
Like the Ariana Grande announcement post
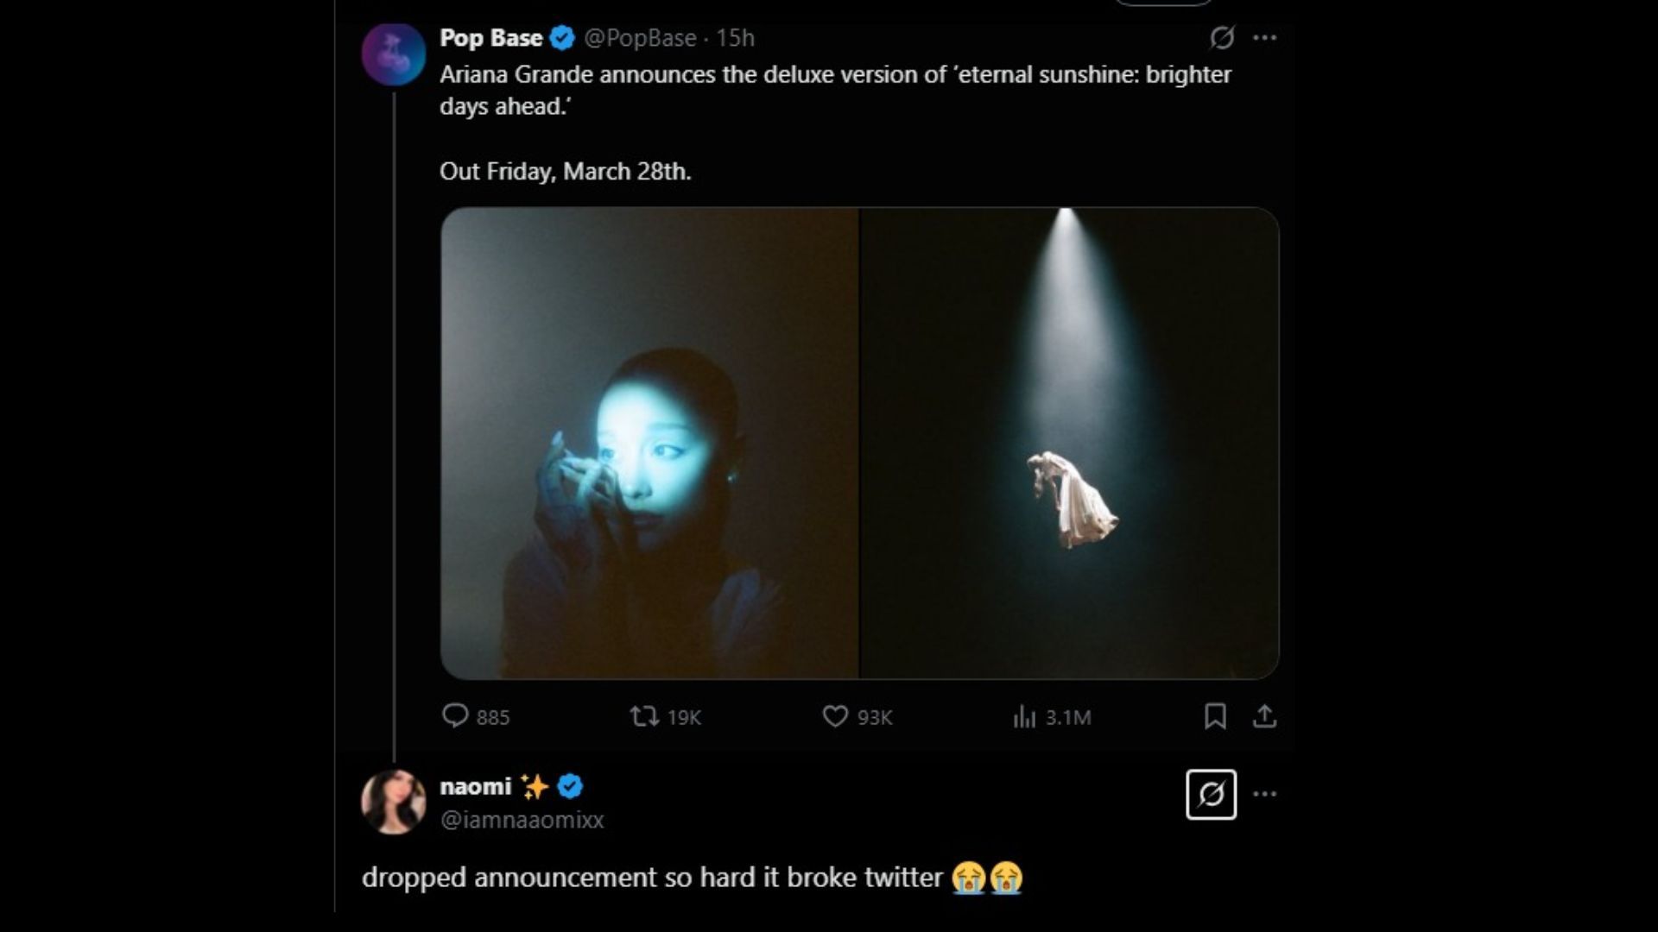835,716
